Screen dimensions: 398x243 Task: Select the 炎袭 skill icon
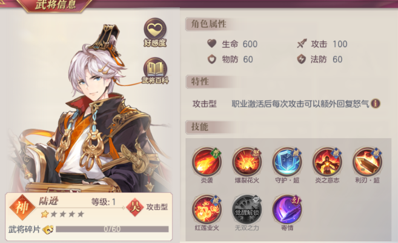click(207, 162)
